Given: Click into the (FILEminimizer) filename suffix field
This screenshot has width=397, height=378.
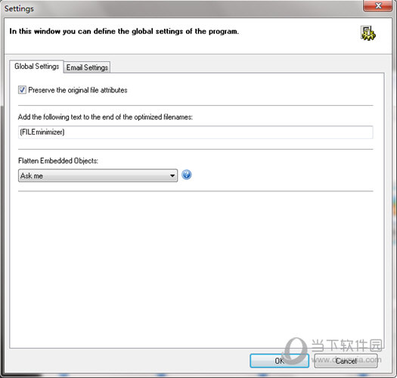Looking at the screenshot, I should tap(195, 132).
